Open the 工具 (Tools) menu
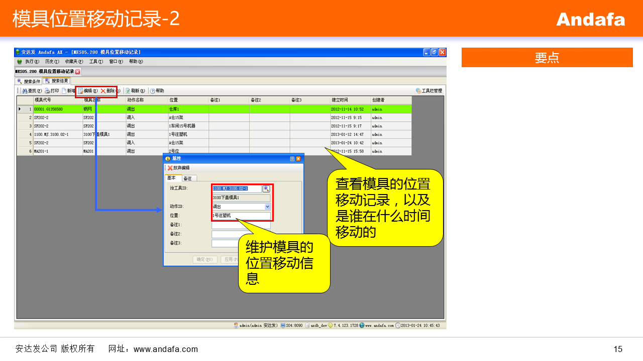This screenshot has width=643, height=361. 95,62
